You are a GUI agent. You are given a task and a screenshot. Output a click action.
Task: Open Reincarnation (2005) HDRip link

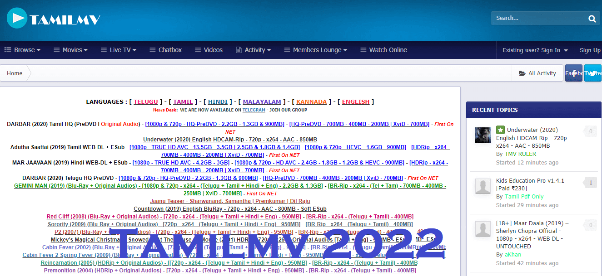pos(174,262)
